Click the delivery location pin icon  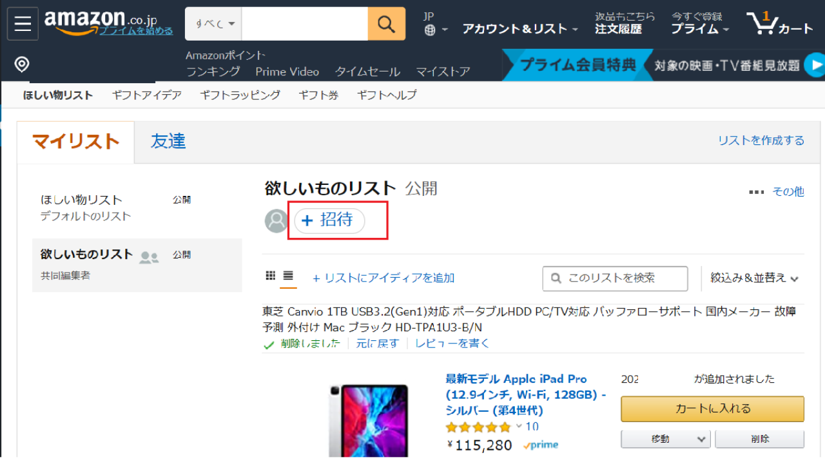tap(22, 64)
